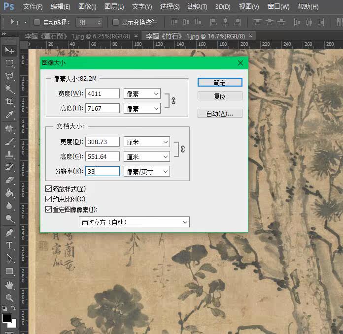Expand the toolbox panel double-arrow
343x334 pixels.
tap(4, 34)
